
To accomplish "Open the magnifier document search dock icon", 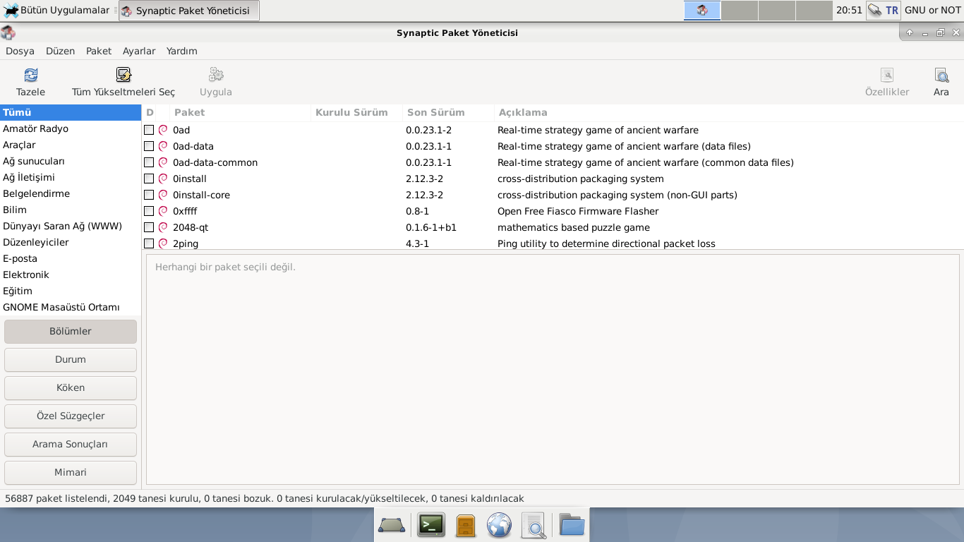I will (534, 525).
